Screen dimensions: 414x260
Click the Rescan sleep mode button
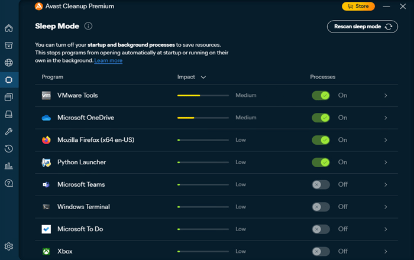pos(362,27)
